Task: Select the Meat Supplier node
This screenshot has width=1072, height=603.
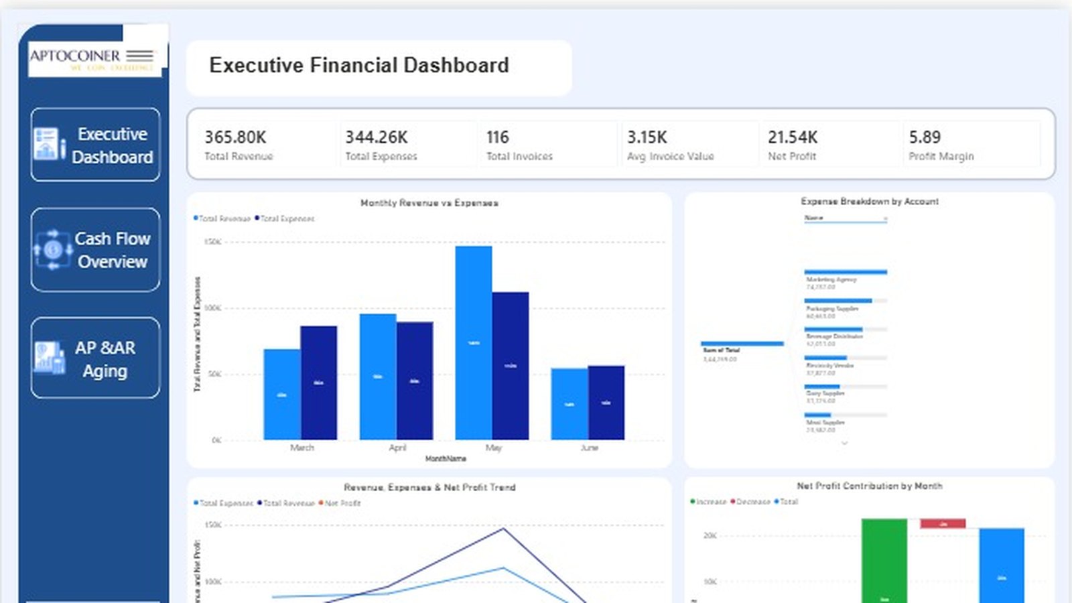Action: (x=846, y=423)
